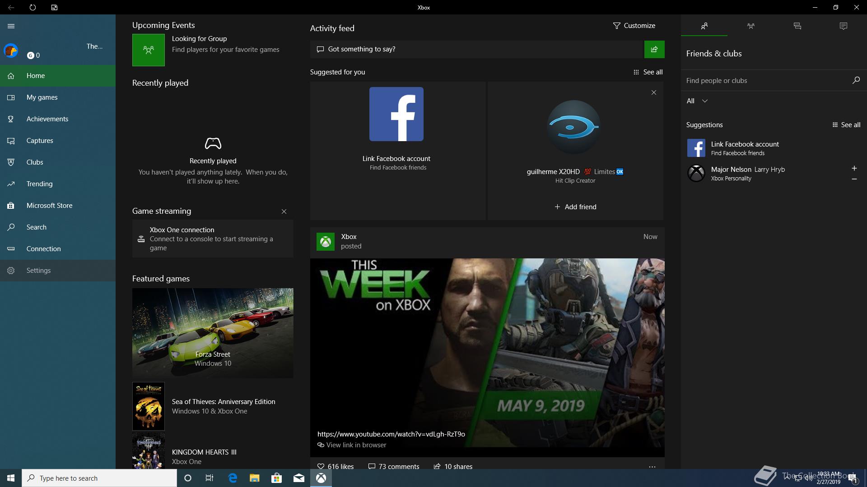Click 10 shares on the post
867x487 pixels.
coord(453,466)
